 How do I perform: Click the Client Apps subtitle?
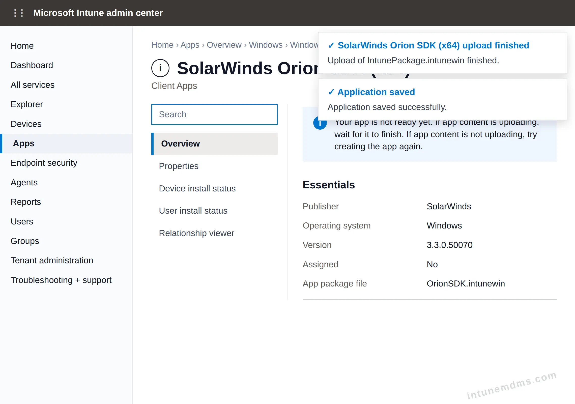point(174,86)
